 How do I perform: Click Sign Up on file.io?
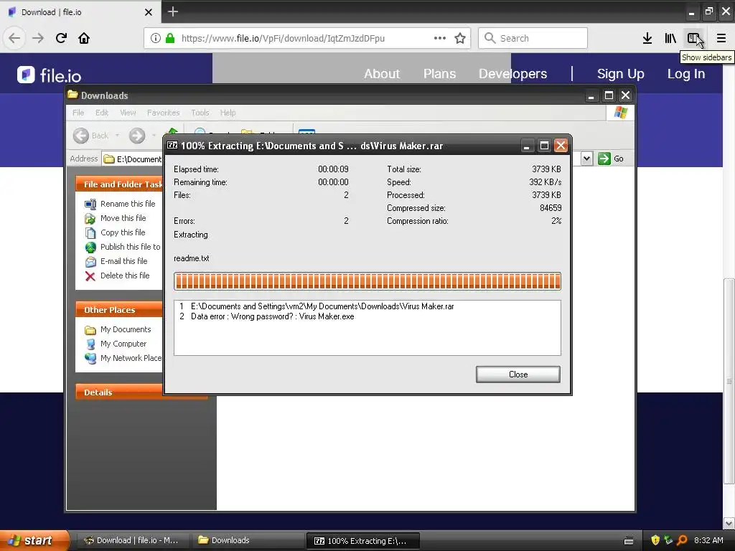[x=621, y=74]
